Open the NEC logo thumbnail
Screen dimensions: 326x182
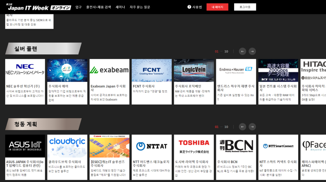pyautogui.click(x=25, y=70)
